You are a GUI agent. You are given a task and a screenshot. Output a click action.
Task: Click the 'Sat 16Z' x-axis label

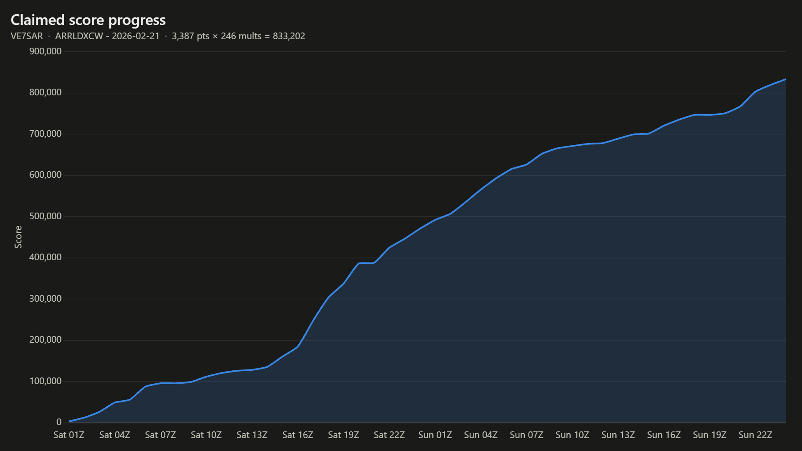(298, 435)
